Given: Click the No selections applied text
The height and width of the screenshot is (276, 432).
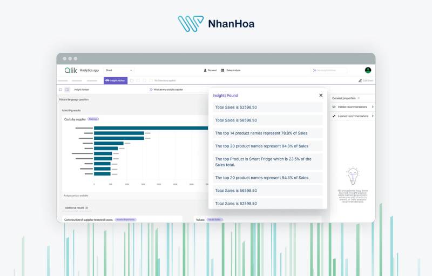Looking at the screenshot, I should (165, 80).
